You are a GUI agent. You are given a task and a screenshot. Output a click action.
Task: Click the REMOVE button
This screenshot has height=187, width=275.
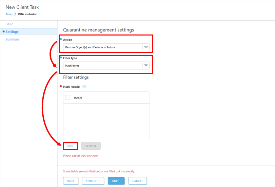(x=91, y=146)
